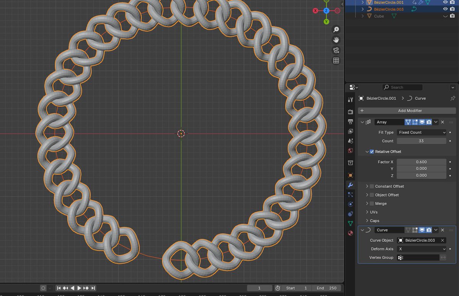The height and width of the screenshot is (296, 459).
Task: Jump to the timeline end frame
Action: (93, 288)
